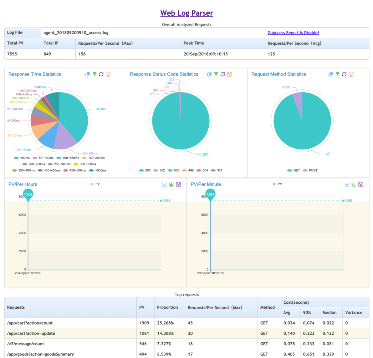The width and height of the screenshot is (373, 358).
Task: Toggle status code 301 in legend
Action: pos(217,170)
